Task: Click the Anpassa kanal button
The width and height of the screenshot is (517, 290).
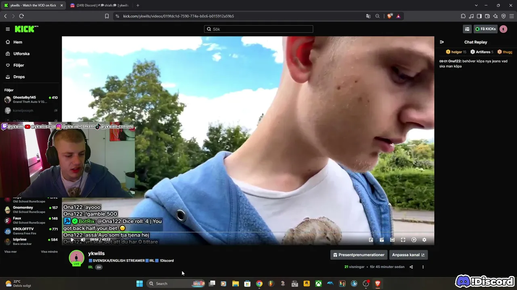Action: coord(408,255)
